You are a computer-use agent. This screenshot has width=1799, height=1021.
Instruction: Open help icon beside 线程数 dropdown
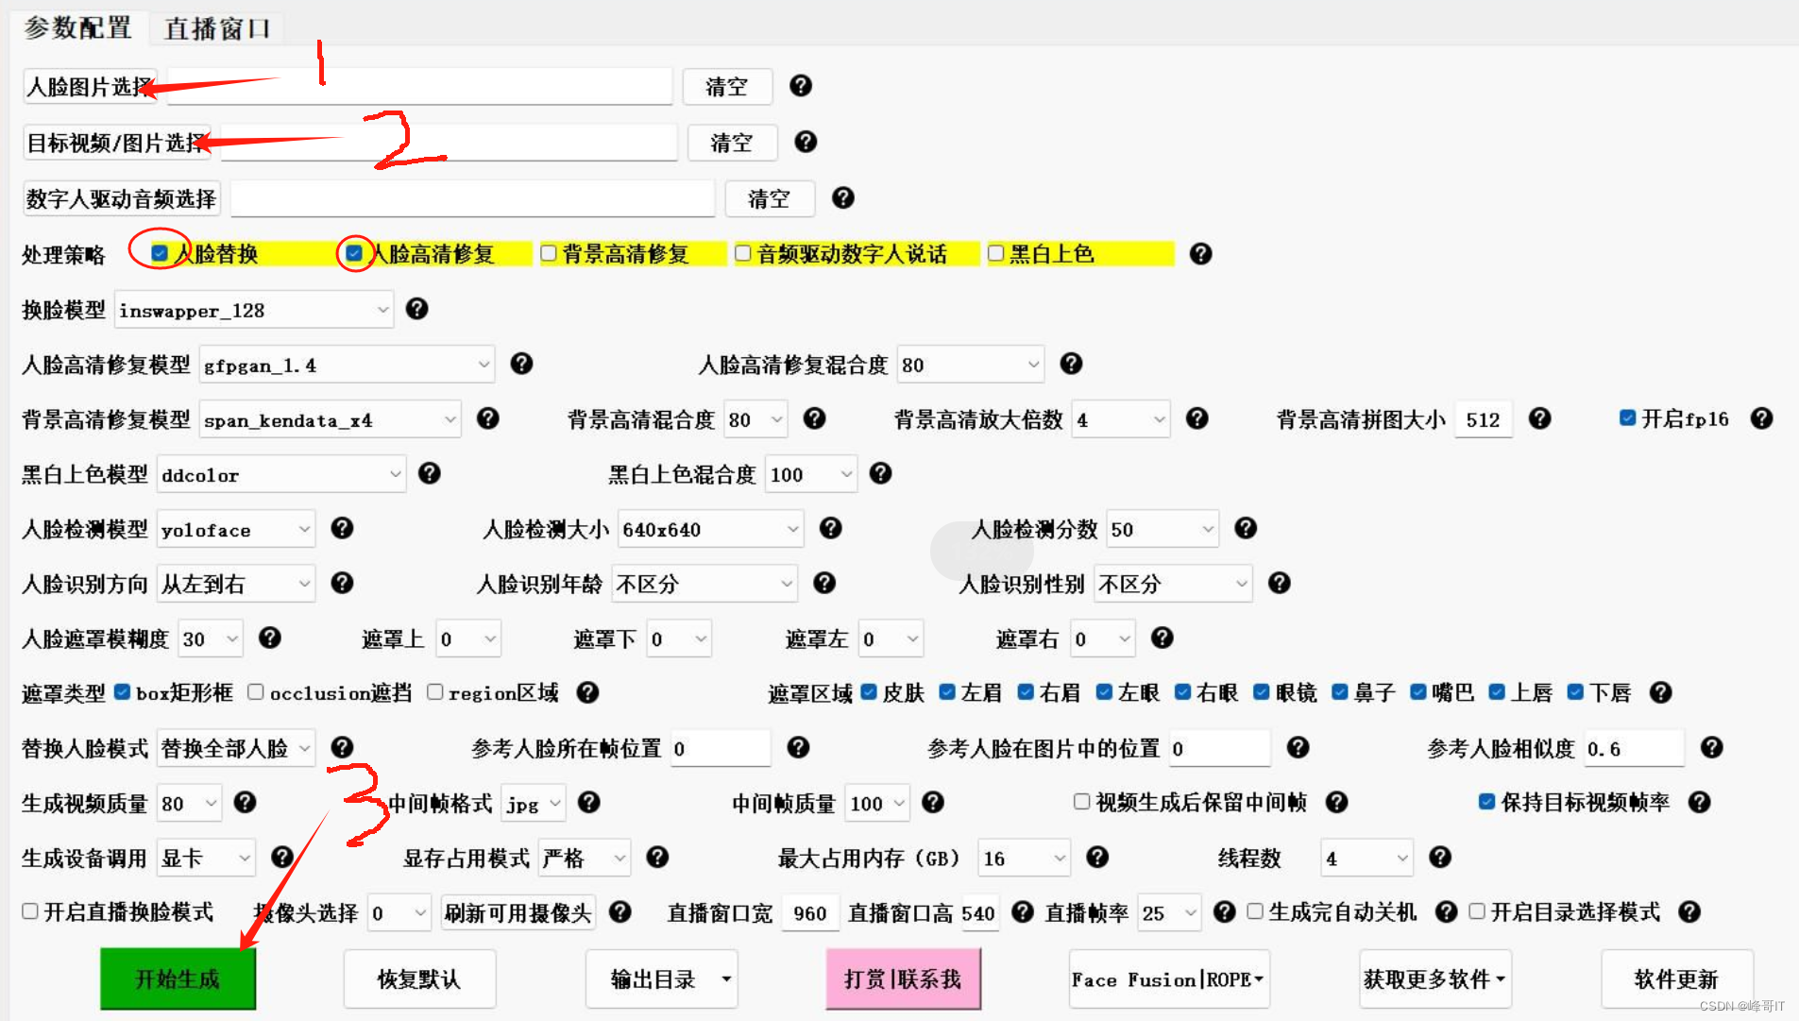tap(1440, 857)
